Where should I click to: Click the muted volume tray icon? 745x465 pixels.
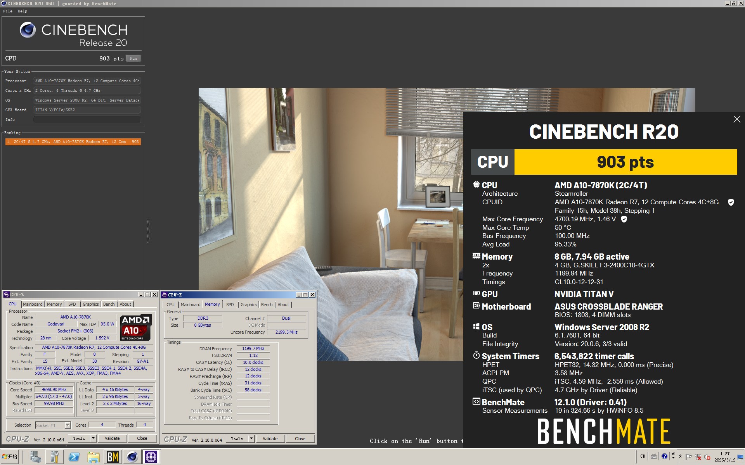point(707,456)
